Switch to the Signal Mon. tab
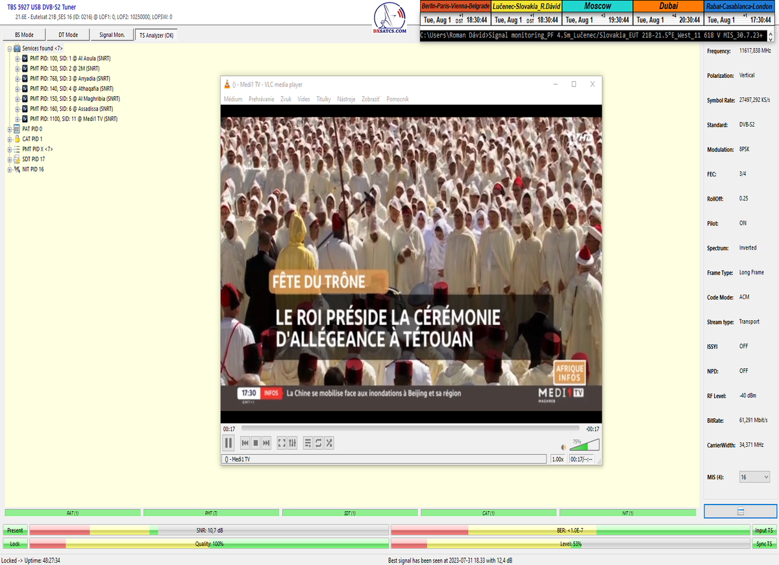 [x=112, y=35]
